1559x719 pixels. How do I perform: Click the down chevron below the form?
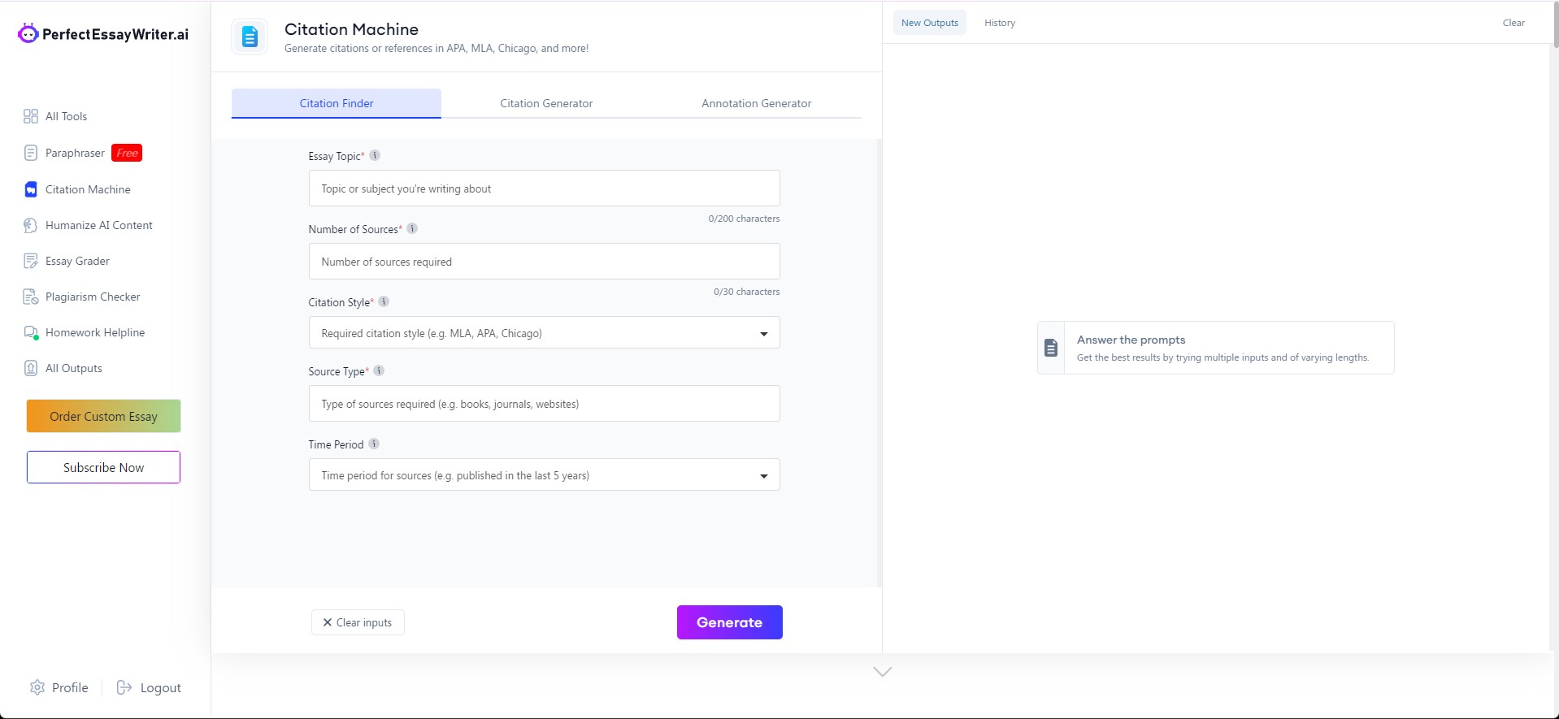pyautogui.click(x=883, y=671)
